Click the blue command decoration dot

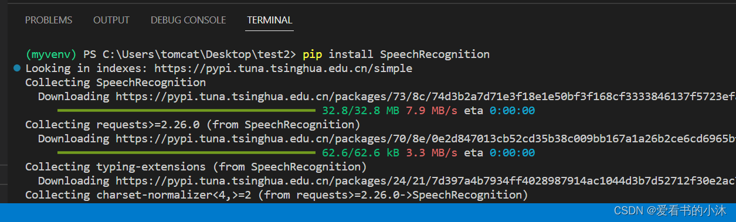tap(16, 69)
